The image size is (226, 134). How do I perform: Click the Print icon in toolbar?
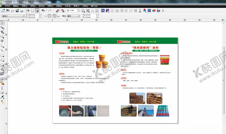[x=22, y=10]
